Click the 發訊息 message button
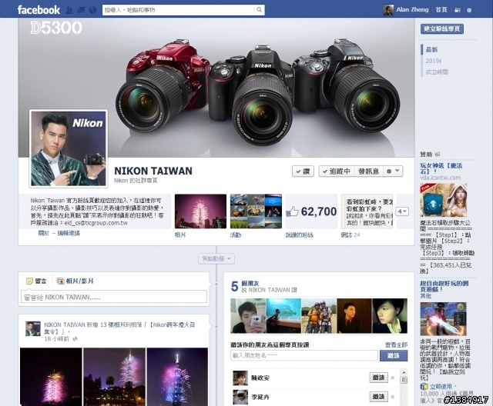The width and height of the screenshot is (493, 406). (368, 171)
